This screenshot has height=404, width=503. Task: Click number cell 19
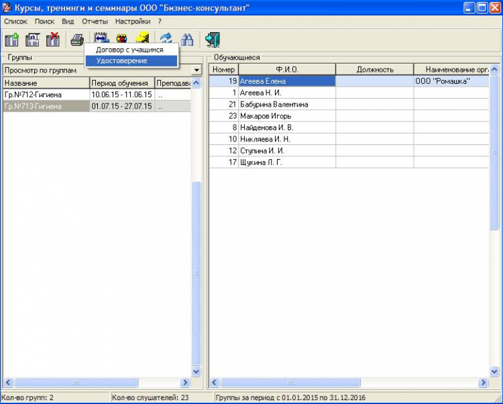(223, 81)
